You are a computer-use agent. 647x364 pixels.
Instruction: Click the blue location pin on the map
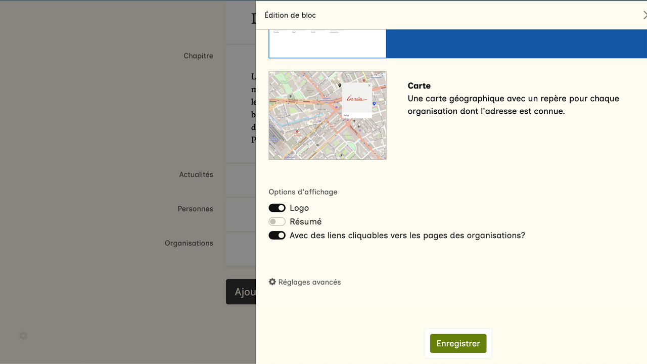pyautogui.click(x=374, y=104)
